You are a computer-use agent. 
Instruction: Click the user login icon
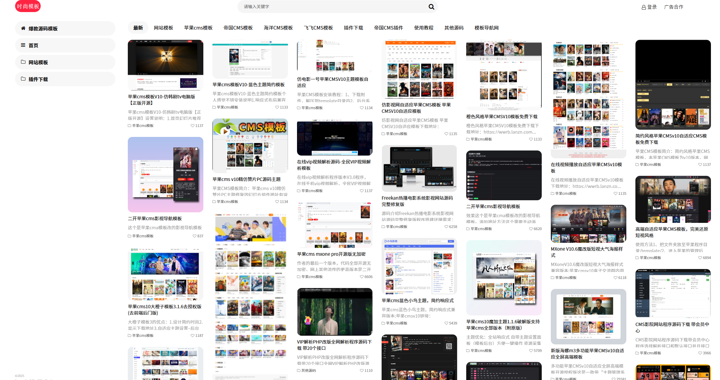coord(644,7)
